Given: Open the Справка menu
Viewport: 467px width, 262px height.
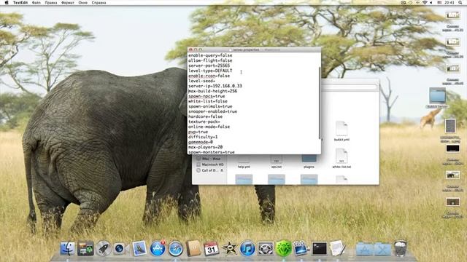Looking at the screenshot, I should (99, 2).
